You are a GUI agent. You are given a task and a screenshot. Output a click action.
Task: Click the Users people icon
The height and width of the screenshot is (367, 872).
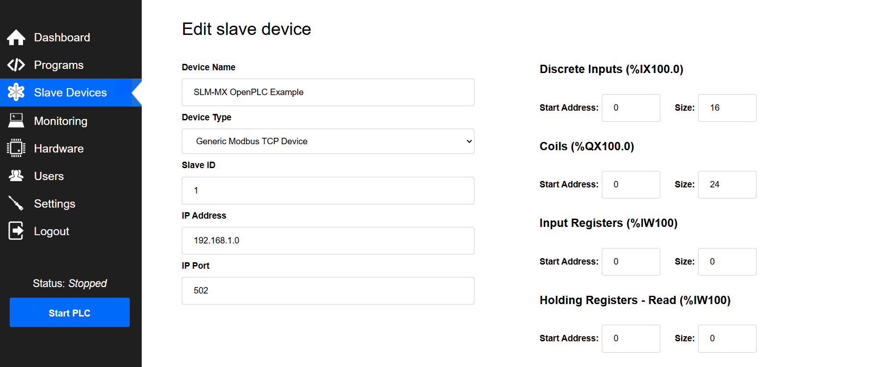click(x=16, y=176)
